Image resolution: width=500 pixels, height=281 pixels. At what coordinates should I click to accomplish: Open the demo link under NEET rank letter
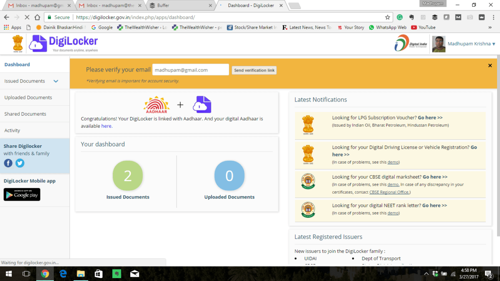pos(393,213)
